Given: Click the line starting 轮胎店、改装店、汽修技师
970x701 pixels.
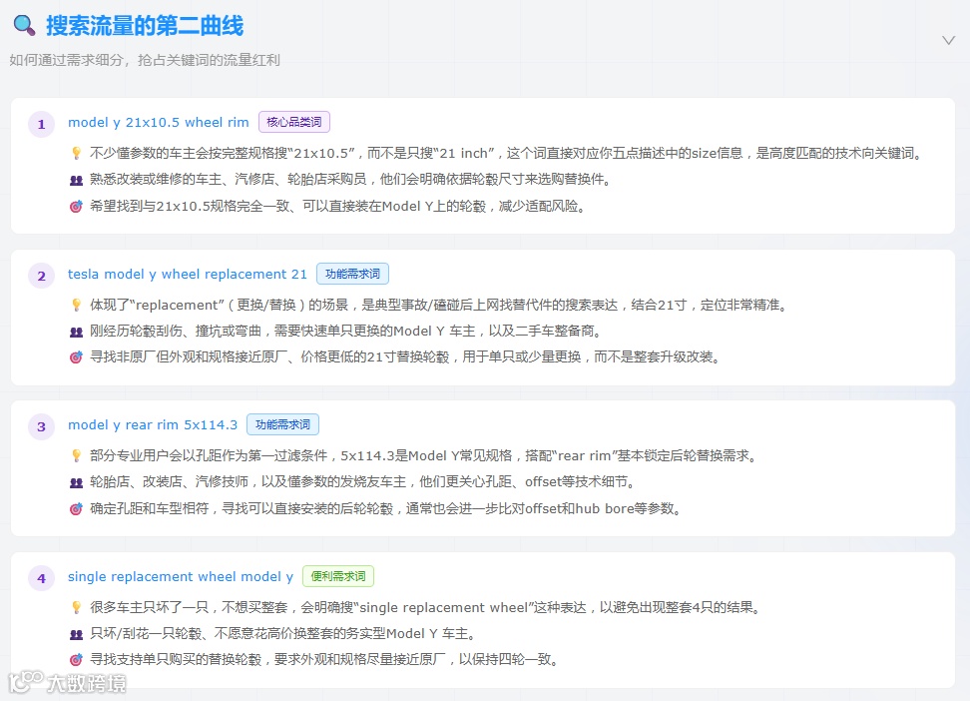Looking at the screenshot, I should (363, 481).
